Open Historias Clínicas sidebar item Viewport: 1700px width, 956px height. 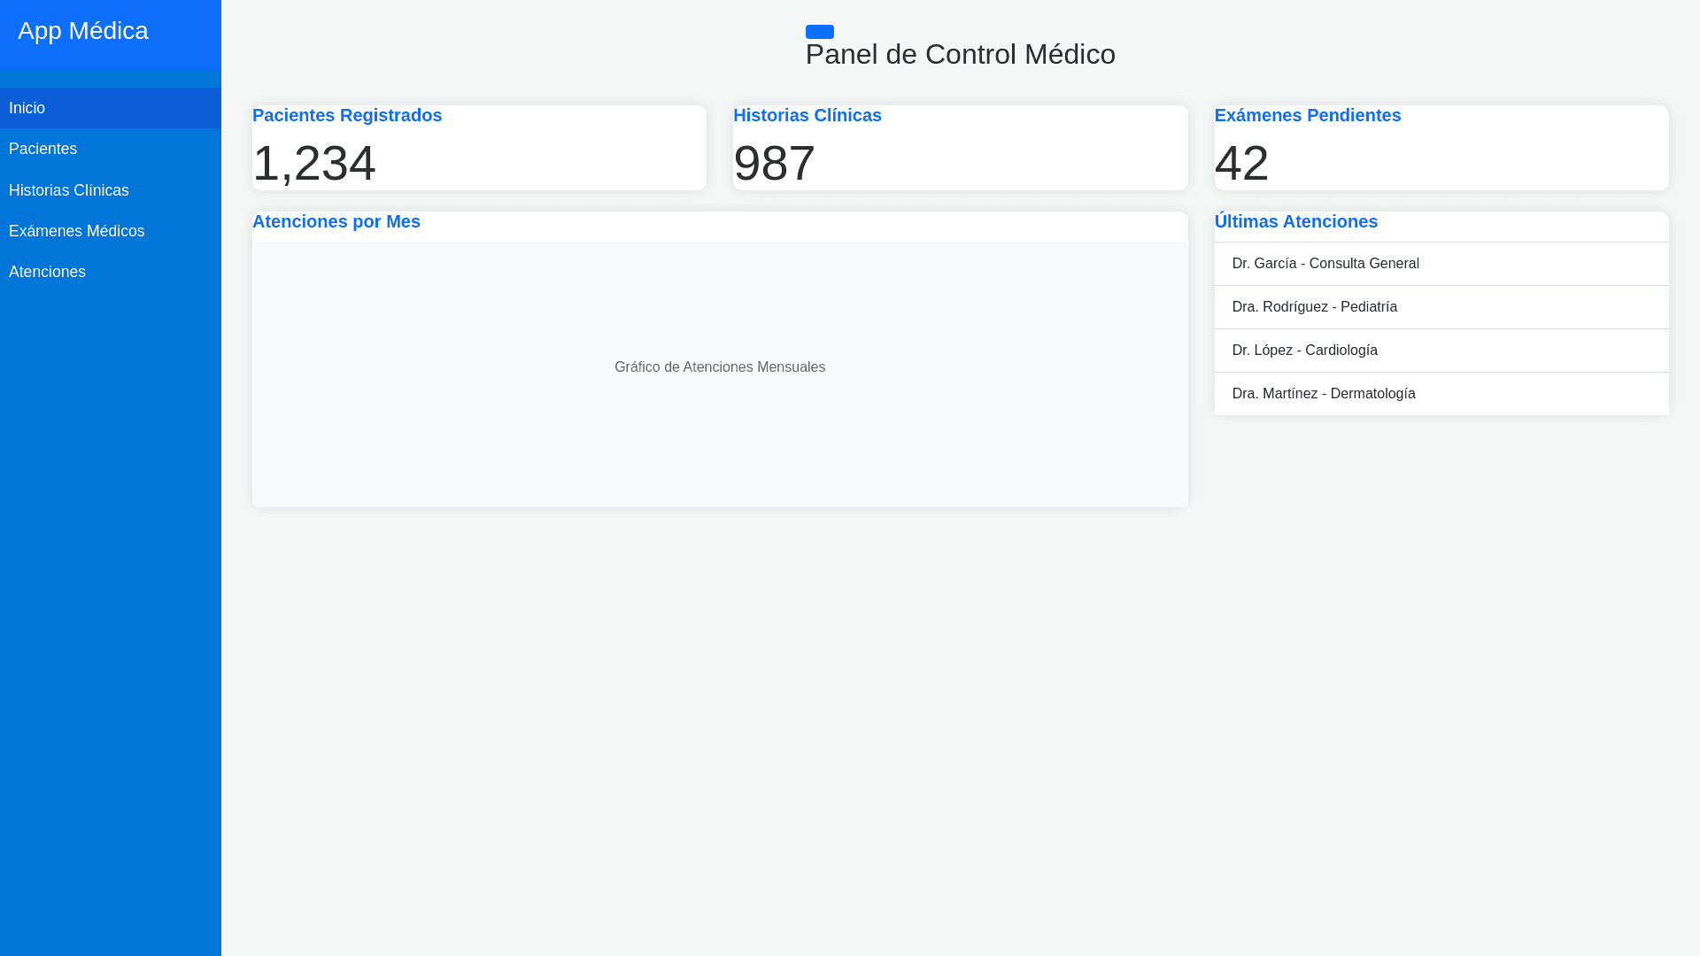(69, 190)
